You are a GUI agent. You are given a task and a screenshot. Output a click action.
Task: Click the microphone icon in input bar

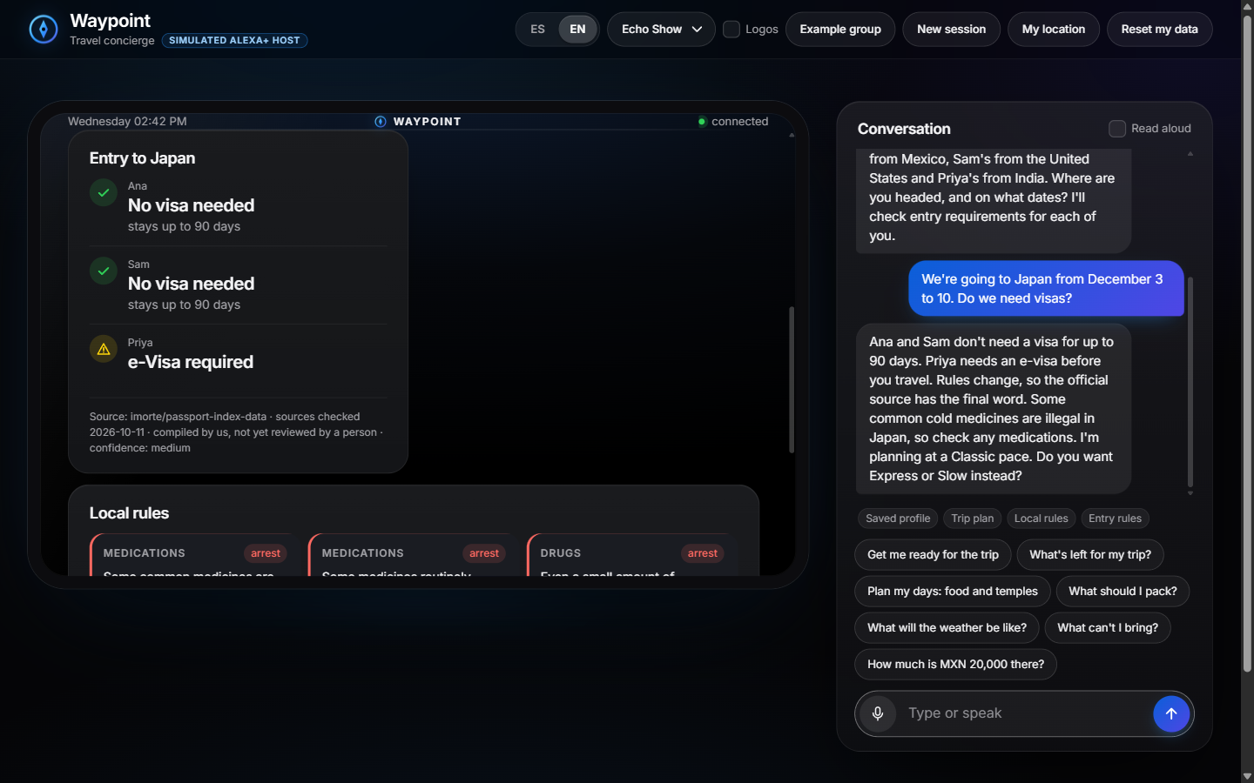click(878, 713)
